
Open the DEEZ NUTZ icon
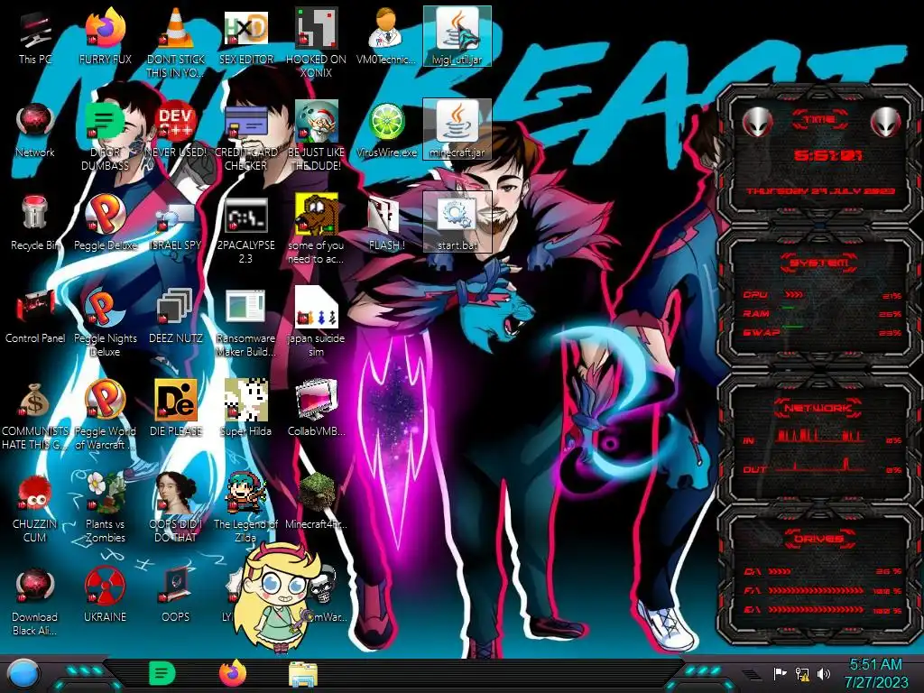(x=175, y=316)
